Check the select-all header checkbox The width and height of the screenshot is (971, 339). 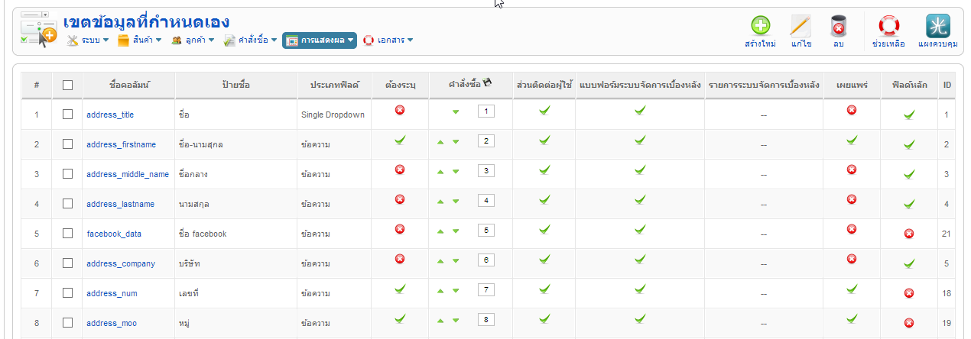coord(67,85)
